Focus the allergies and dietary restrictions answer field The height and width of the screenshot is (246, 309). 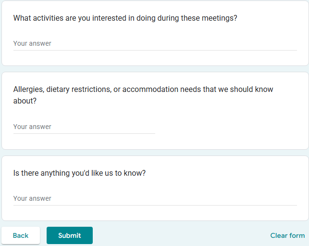point(84,127)
